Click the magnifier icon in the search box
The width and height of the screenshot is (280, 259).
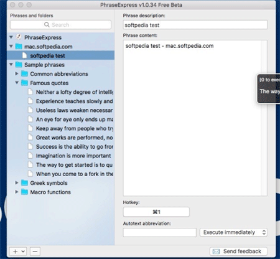point(47,25)
